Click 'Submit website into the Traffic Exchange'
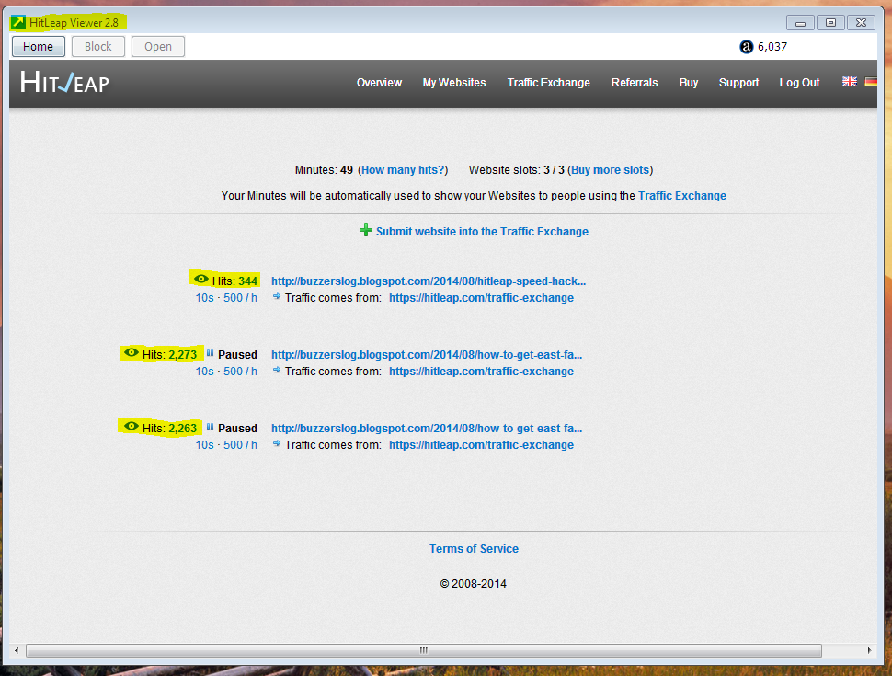Viewport: 892px width, 676px height. pyautogui.click(x=482, y=231)
